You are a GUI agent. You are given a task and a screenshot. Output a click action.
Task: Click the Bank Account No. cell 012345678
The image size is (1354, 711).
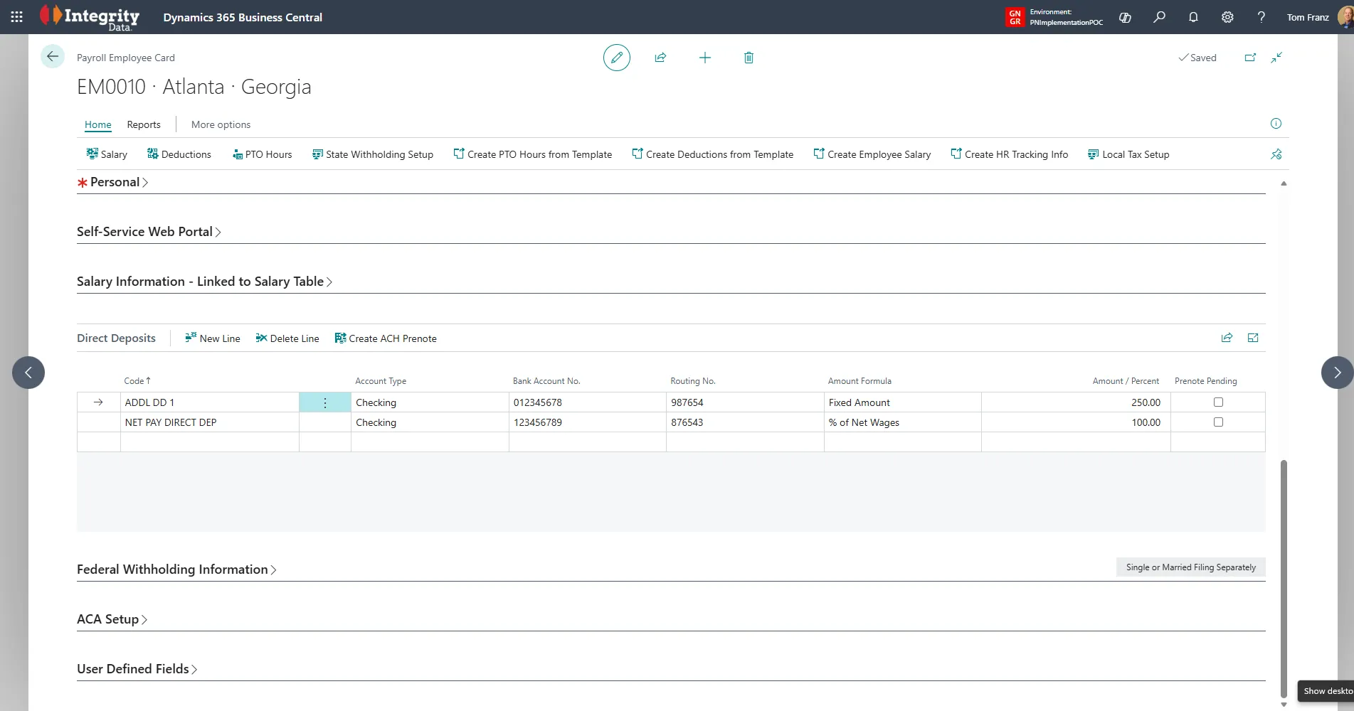click(538, 402)
